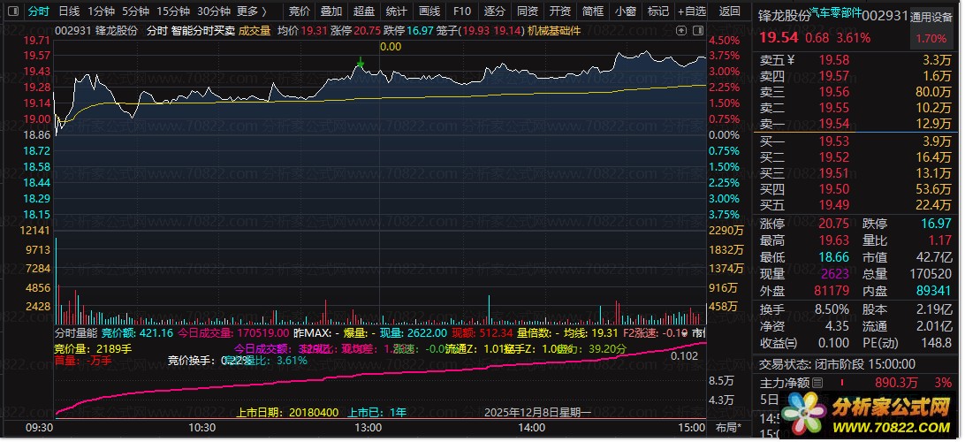Viewport: 965px width, 442px height.
Task: Click the 涨停 20.75 value in panel
Action: pyautogui.click(x=834, y=224)
